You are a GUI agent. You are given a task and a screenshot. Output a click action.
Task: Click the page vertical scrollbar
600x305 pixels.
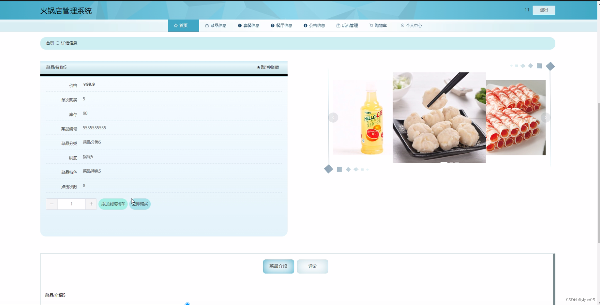pos(598,172)
